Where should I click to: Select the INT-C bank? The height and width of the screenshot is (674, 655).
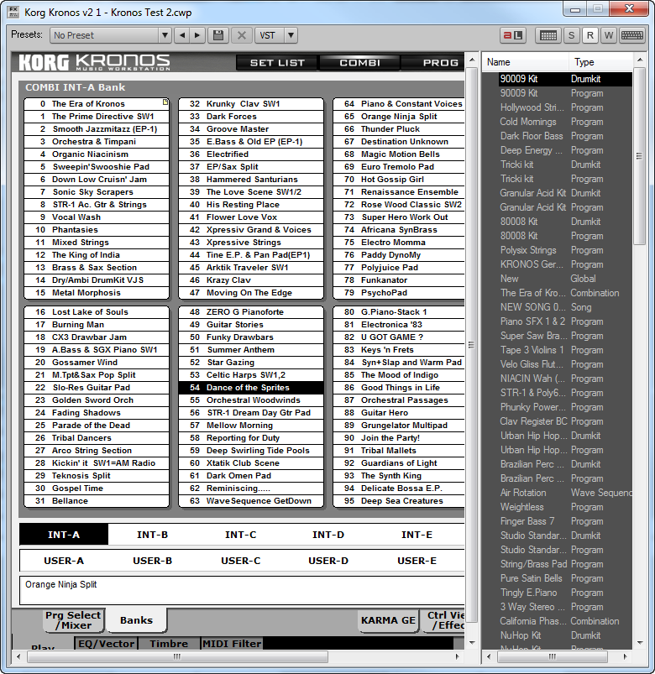pos(240,535)
